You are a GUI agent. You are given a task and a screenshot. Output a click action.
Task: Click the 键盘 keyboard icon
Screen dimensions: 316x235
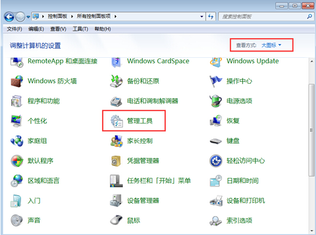coord(216,141)
